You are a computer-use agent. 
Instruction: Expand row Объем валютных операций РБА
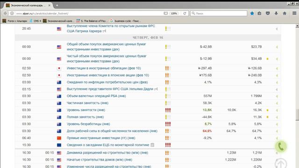point(277,96)
